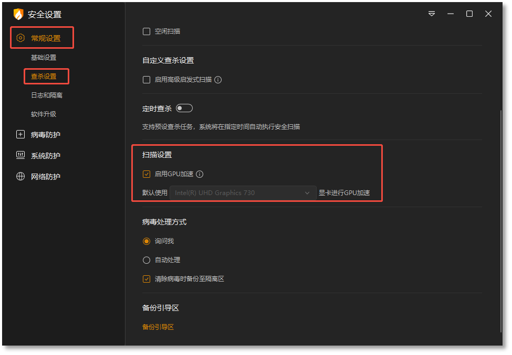Go to 基础设置 subsection
This screenshot has height=355, width=512.
[44, 58]
